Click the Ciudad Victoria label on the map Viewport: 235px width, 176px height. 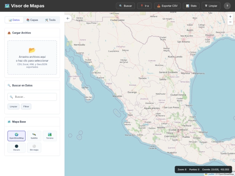click(x=178, y=95)
